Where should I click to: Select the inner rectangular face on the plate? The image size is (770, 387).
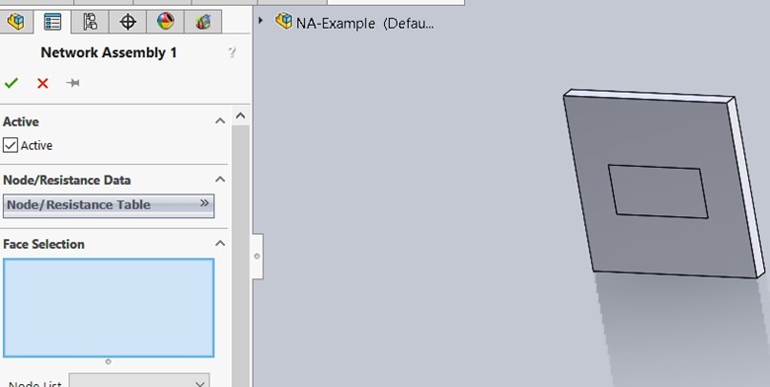point(658,192)
